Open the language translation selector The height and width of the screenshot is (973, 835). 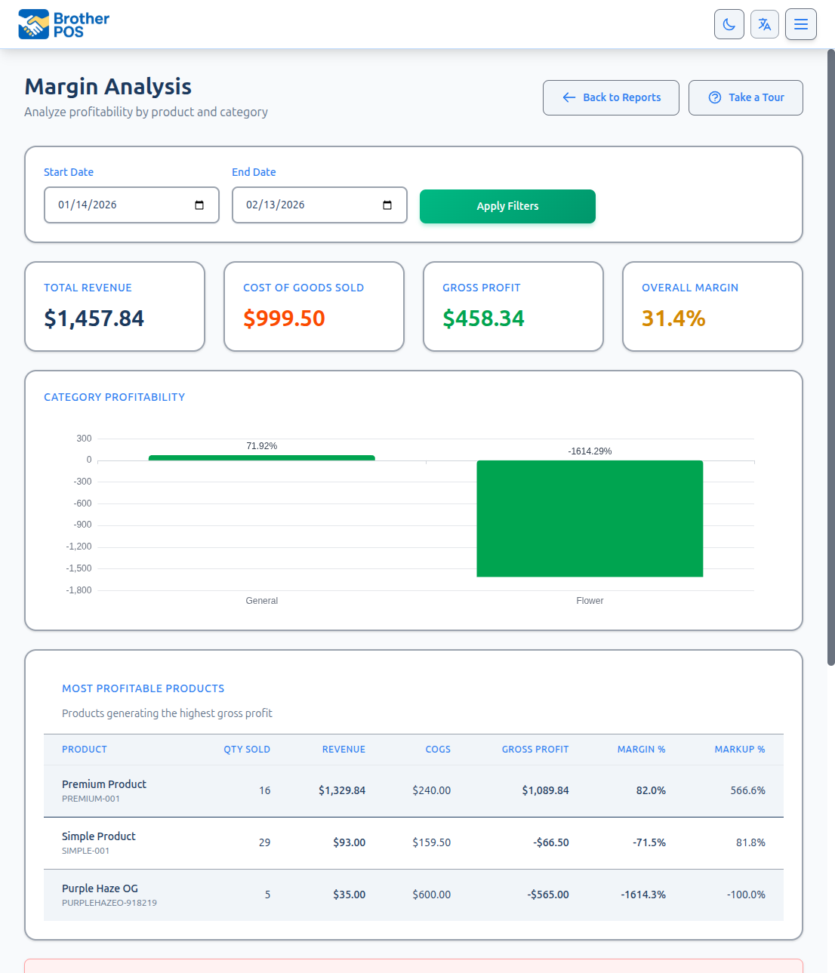pos(764,24)
